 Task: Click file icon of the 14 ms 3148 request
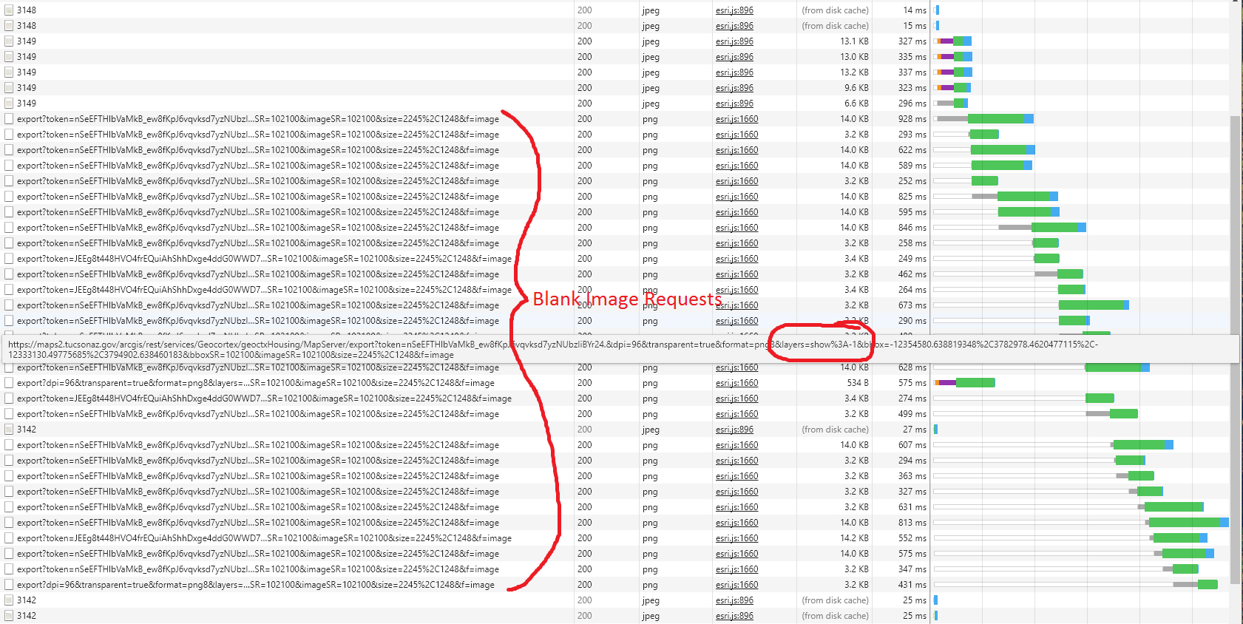tap(9, 10)
